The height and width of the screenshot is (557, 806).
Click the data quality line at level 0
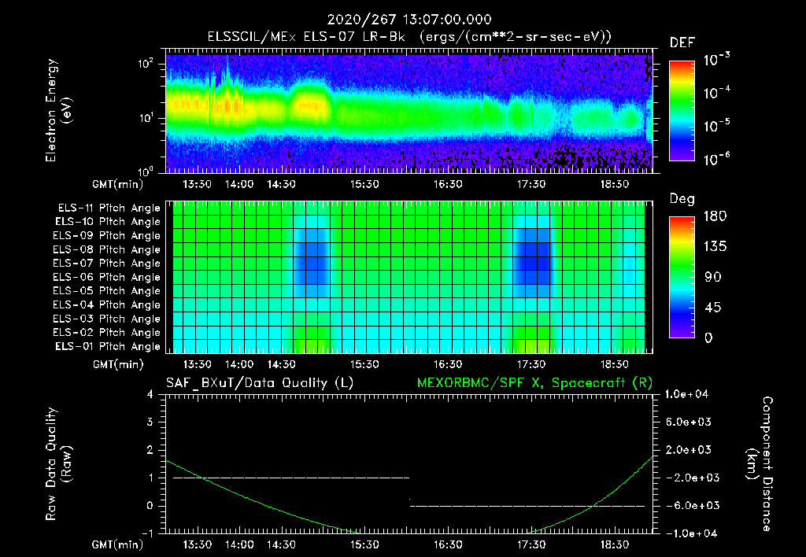527,506
